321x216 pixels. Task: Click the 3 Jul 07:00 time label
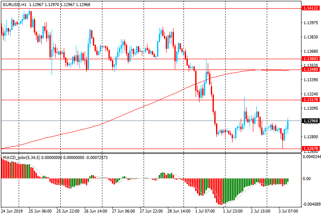(288, 211)
